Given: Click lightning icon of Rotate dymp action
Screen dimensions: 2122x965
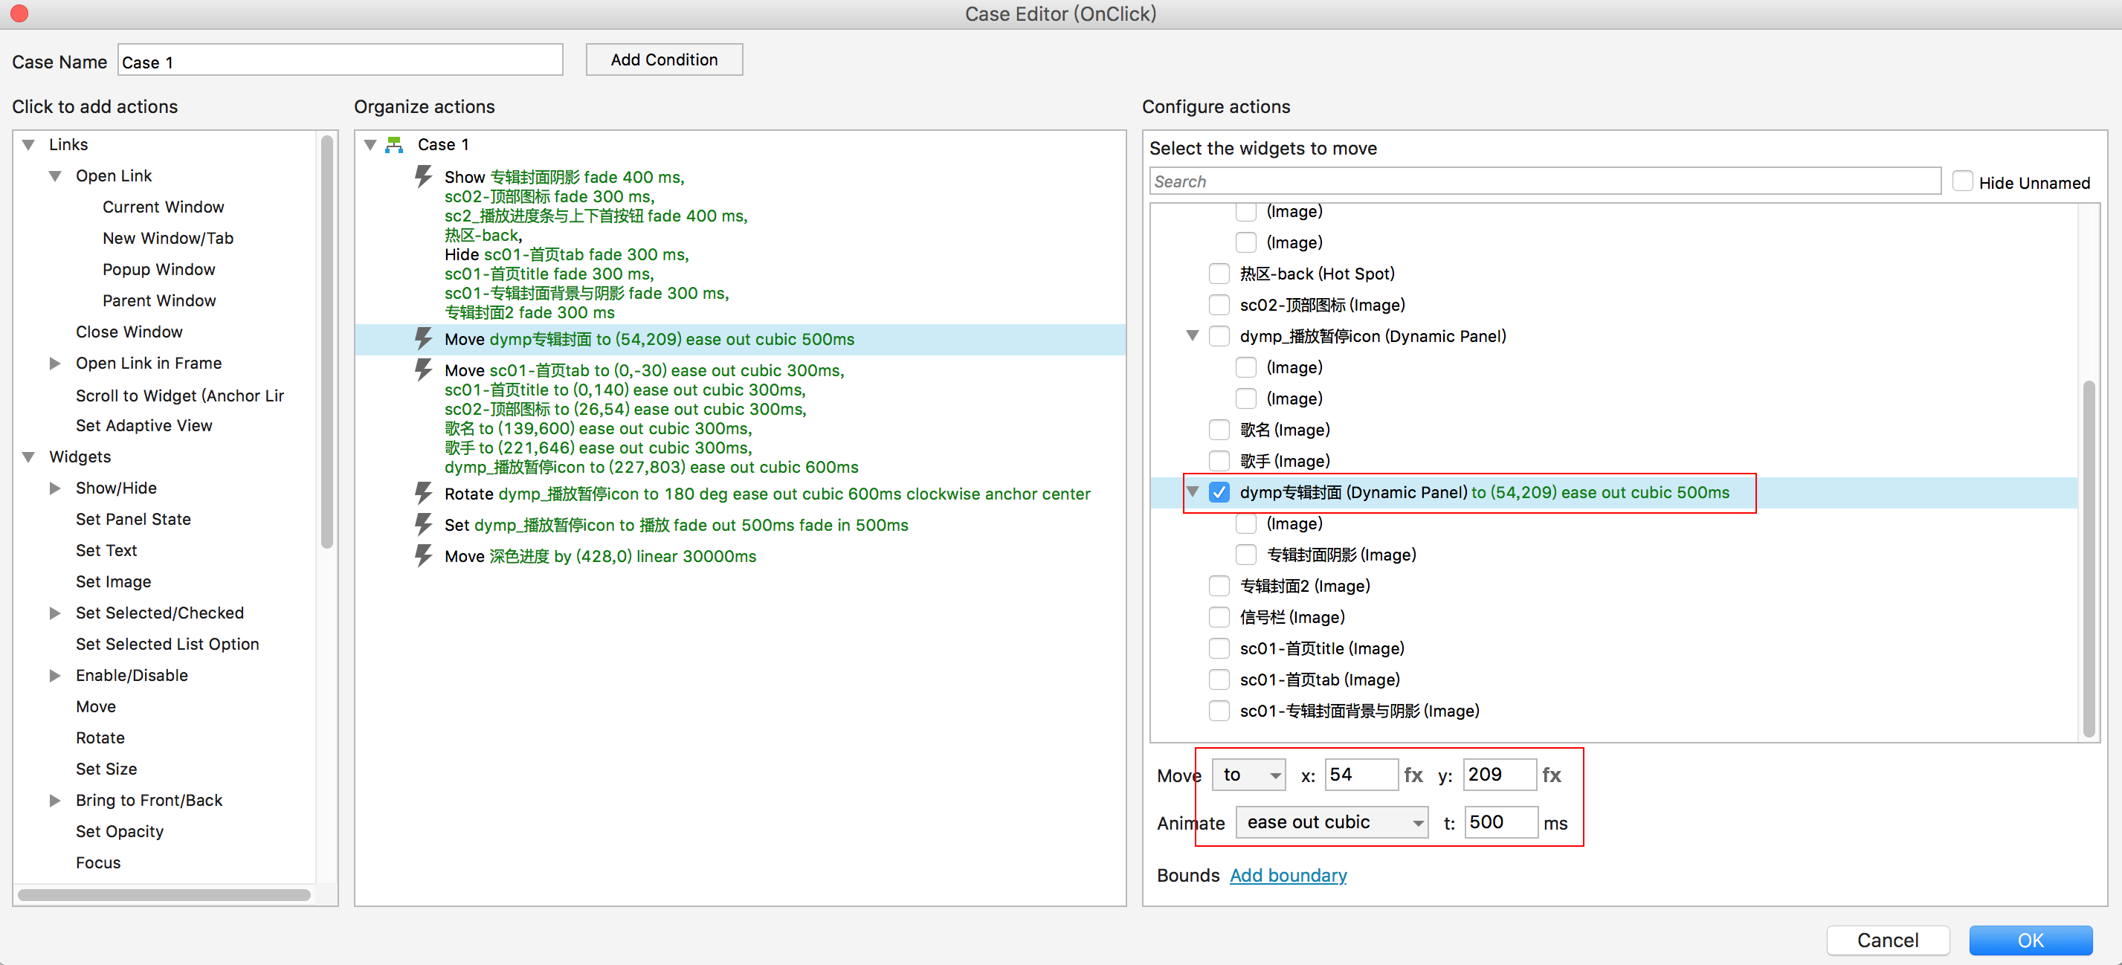Looking at the screenshot, I should pyautogui.click(x=423, y=493).
